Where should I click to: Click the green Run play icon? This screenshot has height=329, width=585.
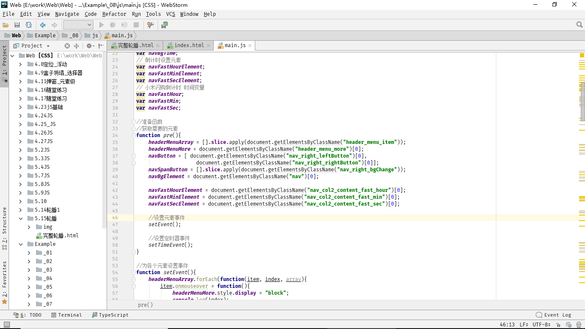point(101,25)
